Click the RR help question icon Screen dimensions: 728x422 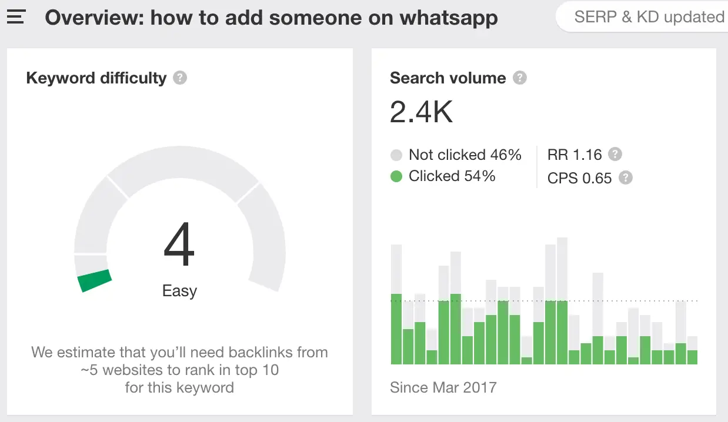coord(615,155)
